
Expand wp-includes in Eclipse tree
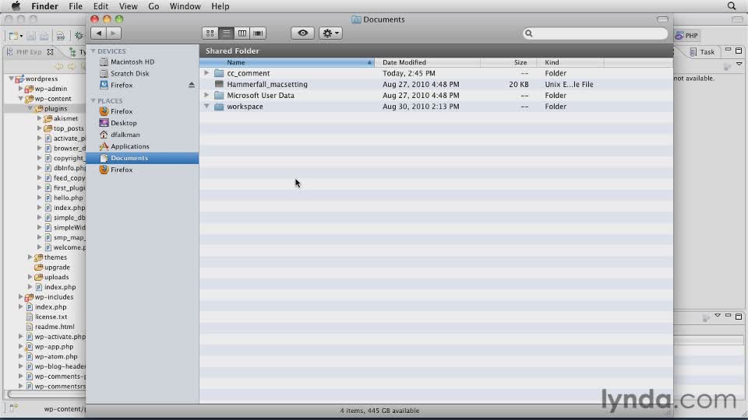coord(20,296)
